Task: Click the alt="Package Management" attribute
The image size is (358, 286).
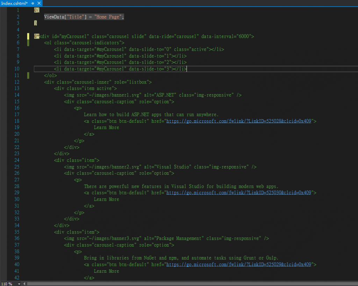Action: (x=174, y=238)
